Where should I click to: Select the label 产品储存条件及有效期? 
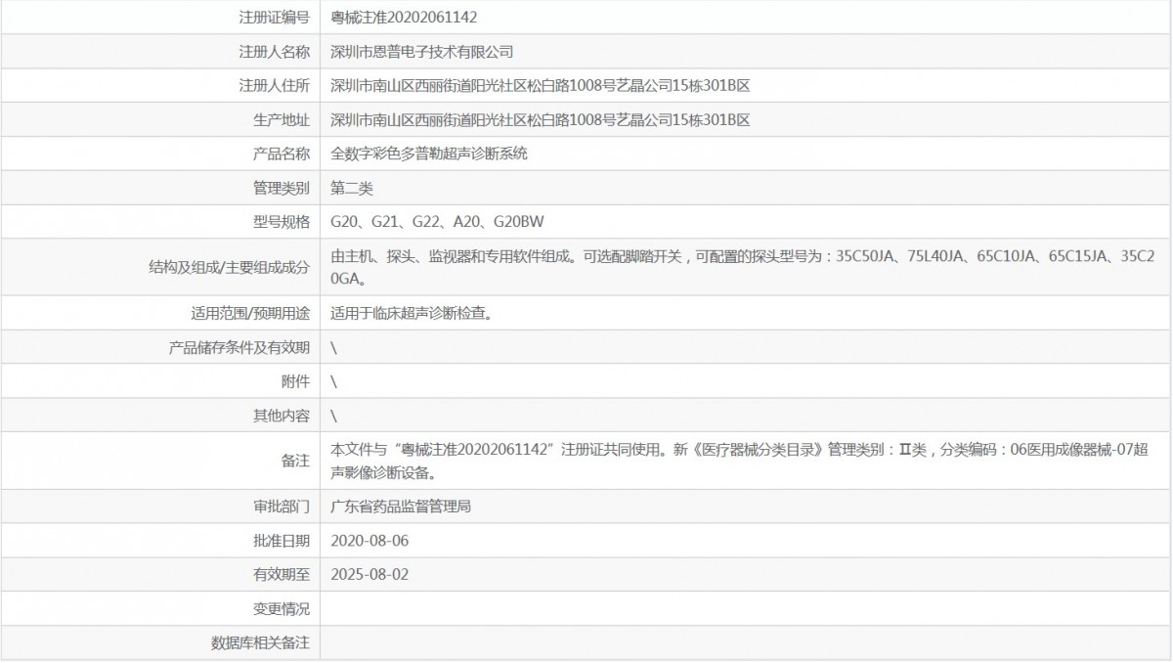pos(239,347)
